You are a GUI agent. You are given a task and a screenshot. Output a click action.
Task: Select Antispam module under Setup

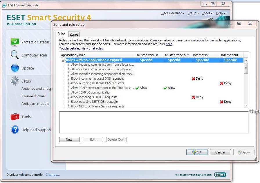[35, 104]
